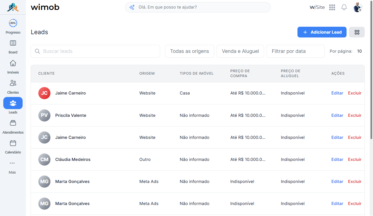Click the PV avatar

click(44, 115)
